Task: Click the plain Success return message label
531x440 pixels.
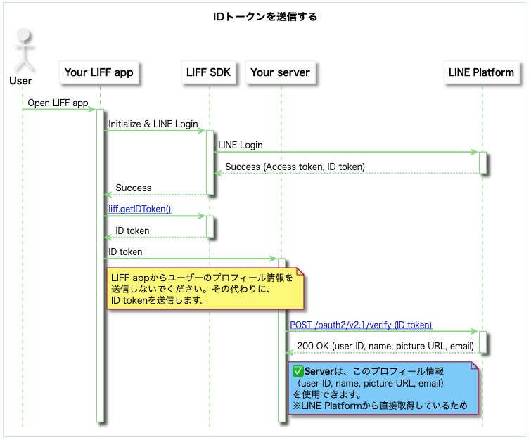Action: pos(134,188)
